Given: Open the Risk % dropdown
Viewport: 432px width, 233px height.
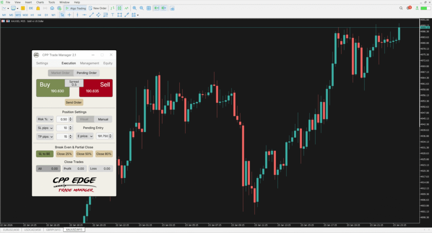Looking at the screenshot, I should tap(45, 119).
